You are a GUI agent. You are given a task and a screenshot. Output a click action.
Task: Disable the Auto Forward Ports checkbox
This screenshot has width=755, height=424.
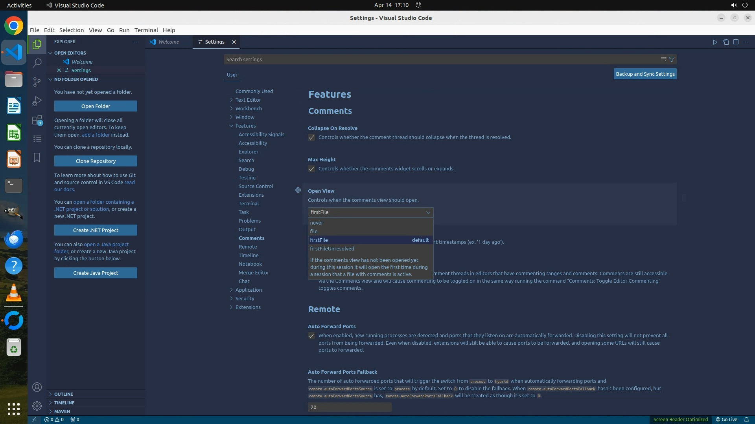(311, 336)
